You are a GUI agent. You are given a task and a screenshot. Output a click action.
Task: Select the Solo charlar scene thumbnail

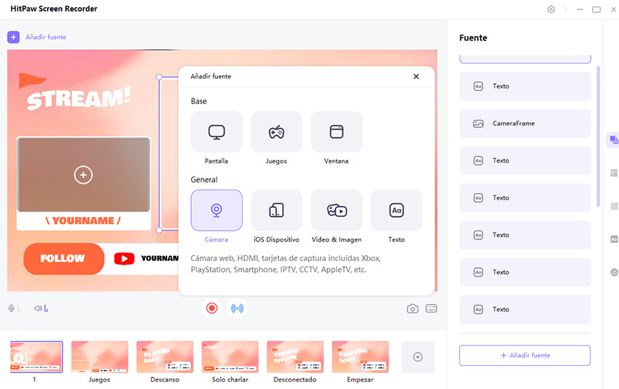[230, 357]
